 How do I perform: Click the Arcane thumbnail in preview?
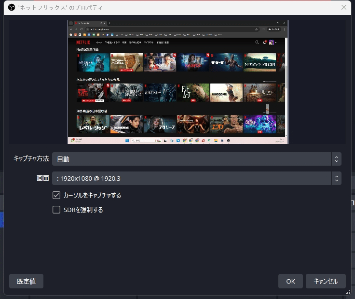[x=93, y=62]
